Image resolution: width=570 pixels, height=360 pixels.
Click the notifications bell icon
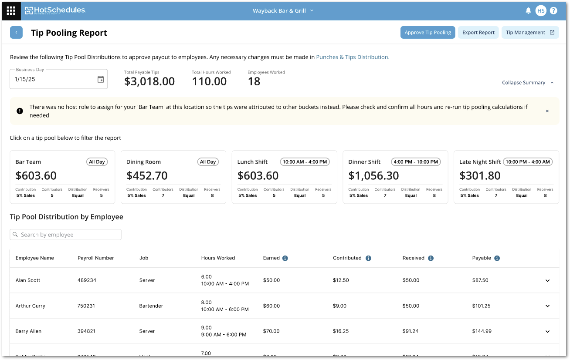528,11
